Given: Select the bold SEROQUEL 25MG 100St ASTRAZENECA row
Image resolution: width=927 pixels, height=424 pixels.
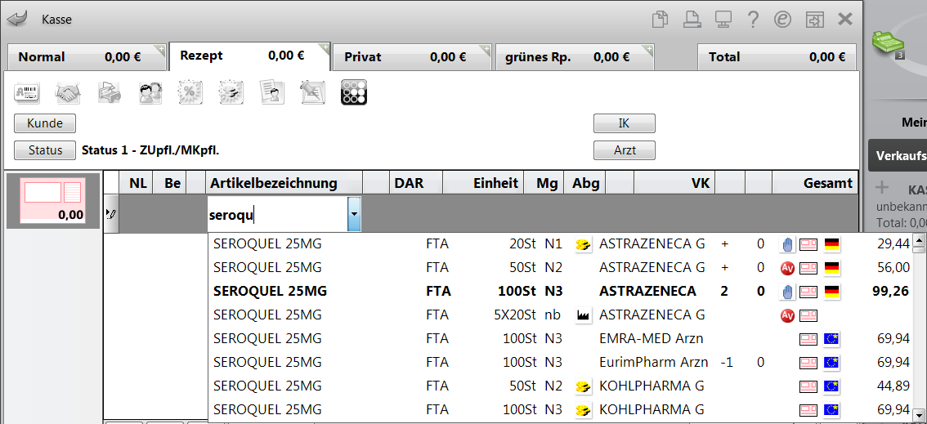Looking at the screenshot, I should click(x=562, y=291).
